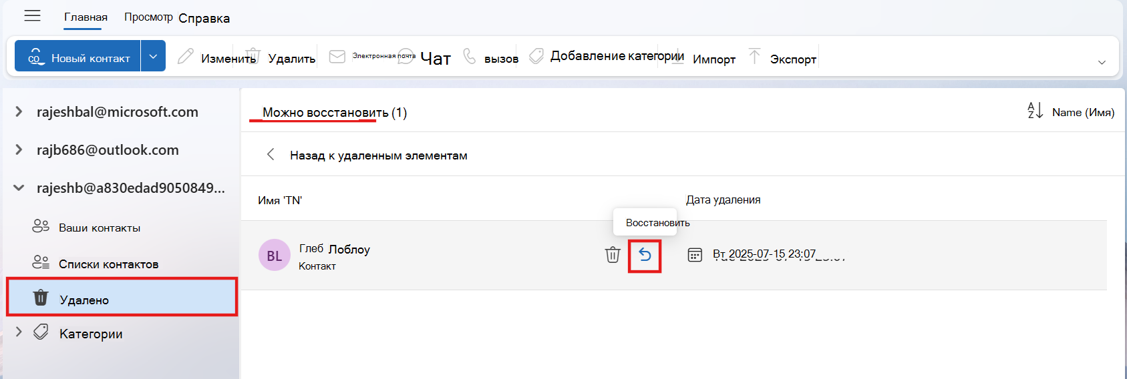This screenshot has height=379, width=1127.
Task: Open the Просмотр tab
Action: point(148,17)
